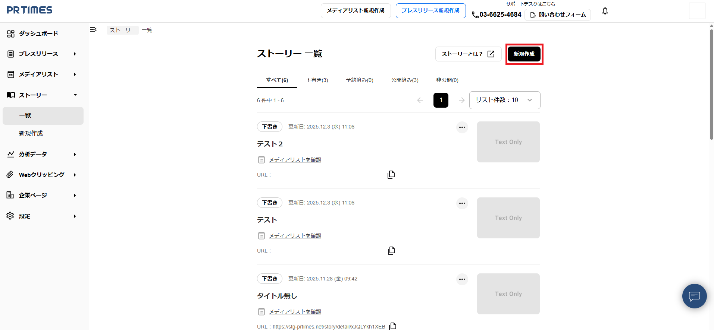The height and width of the screenshot is (330, 714).
Task: Go to the next page arrow
Action: point(461,100)
